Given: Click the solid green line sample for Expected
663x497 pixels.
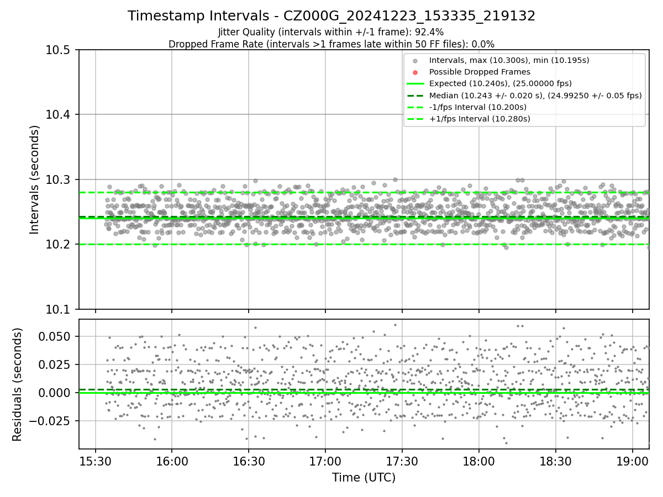Looking at the screenshot, I should click(415, 83).
